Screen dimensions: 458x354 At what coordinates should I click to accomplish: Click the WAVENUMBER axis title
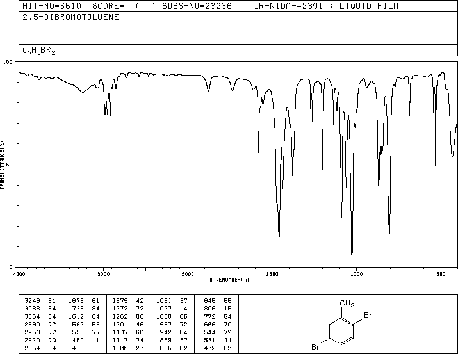click(229, 280)
